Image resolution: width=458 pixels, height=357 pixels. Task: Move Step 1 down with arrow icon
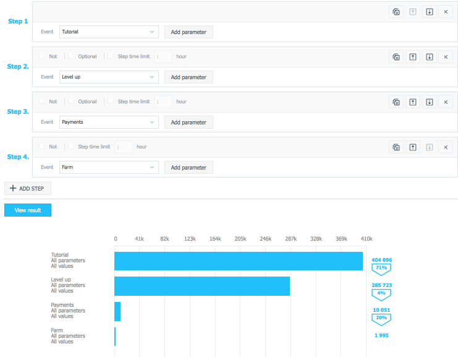coord(429,12)
